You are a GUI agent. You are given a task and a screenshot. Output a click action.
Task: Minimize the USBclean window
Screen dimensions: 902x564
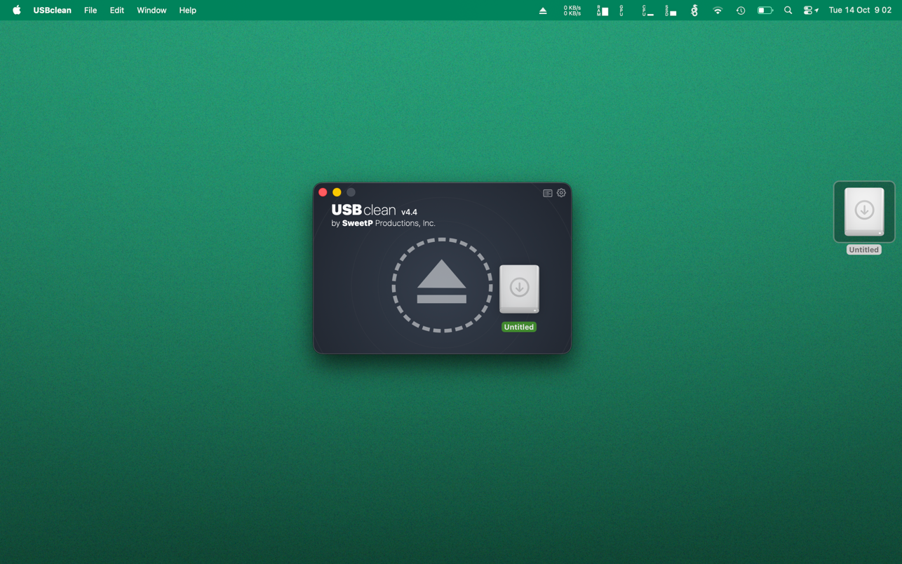337,192
